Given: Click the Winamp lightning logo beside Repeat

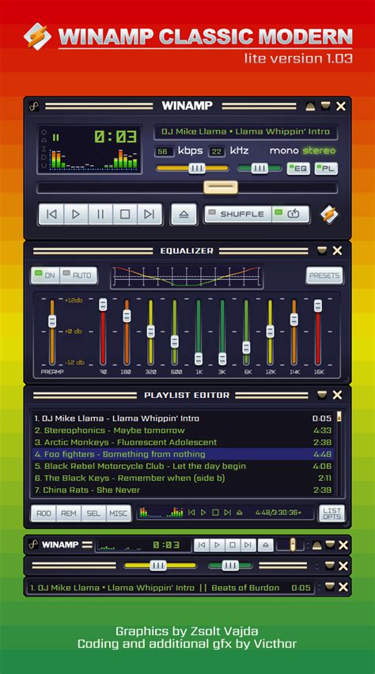Looking at the screenshot, I should [x=329, y=214].
